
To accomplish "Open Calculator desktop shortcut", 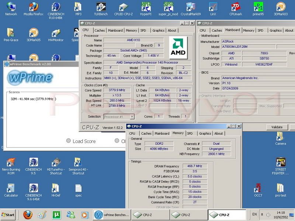I will pos(11,190).
